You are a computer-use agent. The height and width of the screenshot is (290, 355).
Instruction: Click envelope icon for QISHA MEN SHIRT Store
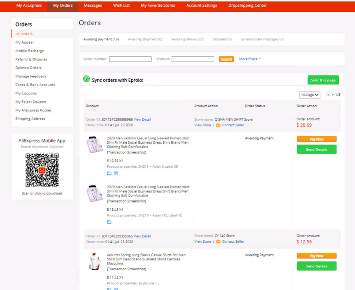tap(218, 125)
